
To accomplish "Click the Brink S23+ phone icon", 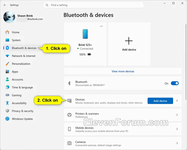I will (x=85, y=34).
